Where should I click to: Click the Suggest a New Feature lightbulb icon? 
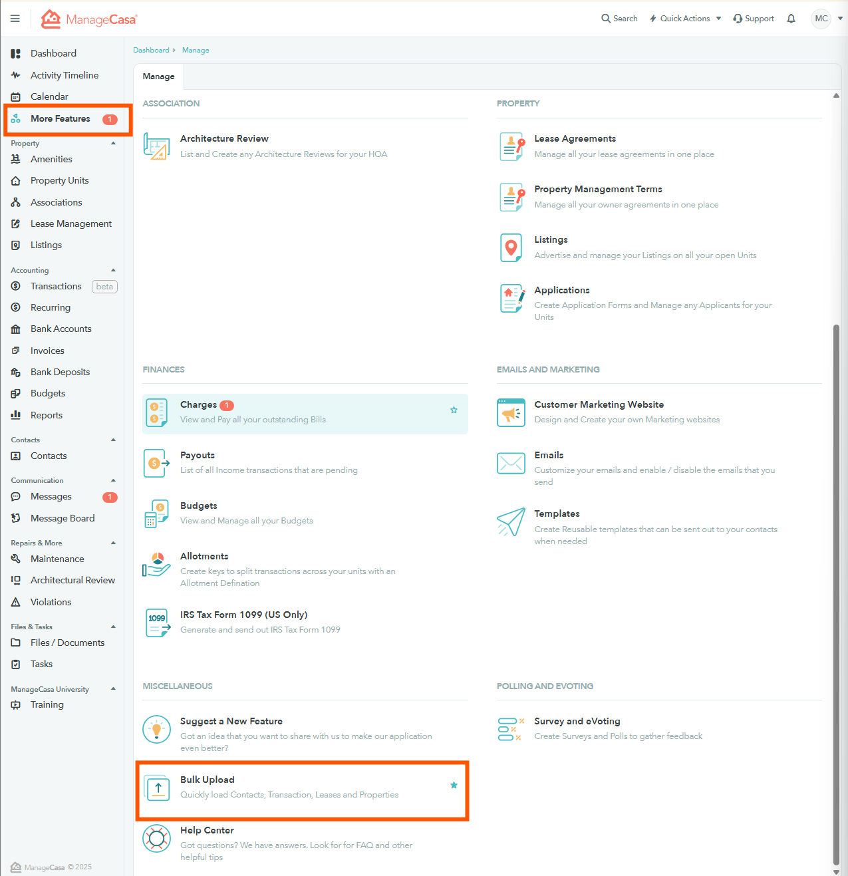pos(157,729)
